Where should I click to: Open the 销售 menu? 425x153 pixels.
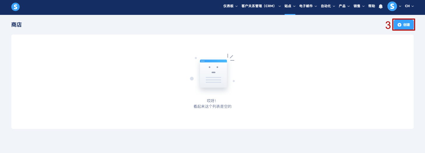[x=359, y=6]
